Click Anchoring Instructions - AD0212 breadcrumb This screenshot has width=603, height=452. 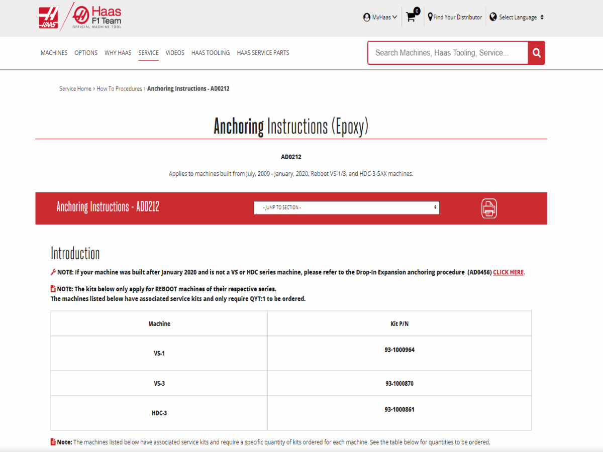(188, 88)
